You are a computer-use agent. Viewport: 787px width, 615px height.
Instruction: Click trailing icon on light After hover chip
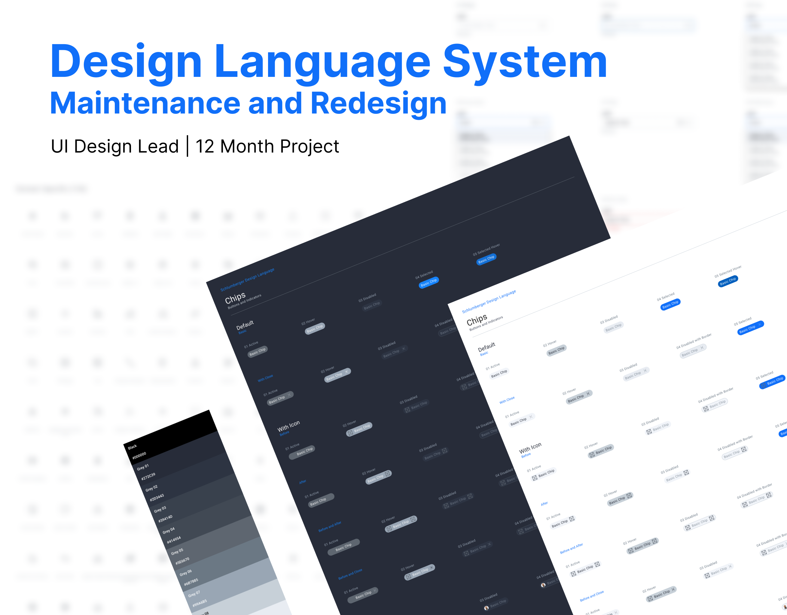pos(629,495)
